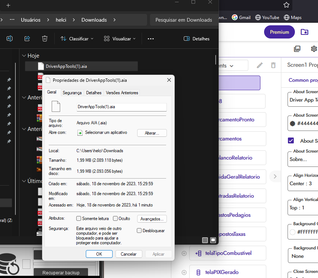Click the #444444 dark color swatch
The width and height of the screenshot is (318, 278).
coord(292,124)
